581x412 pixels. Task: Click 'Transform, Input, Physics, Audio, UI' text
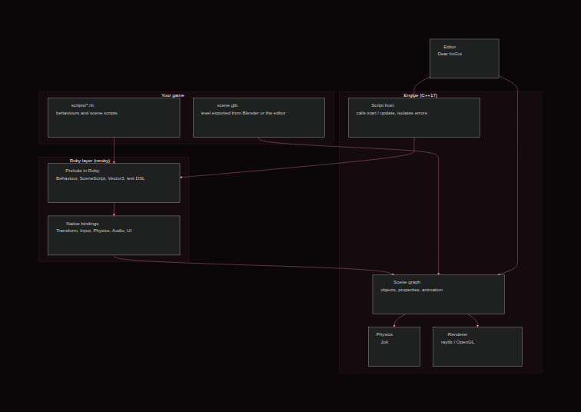[94, 231]
